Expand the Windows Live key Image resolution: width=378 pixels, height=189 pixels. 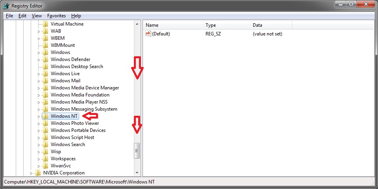pos(39,74)
